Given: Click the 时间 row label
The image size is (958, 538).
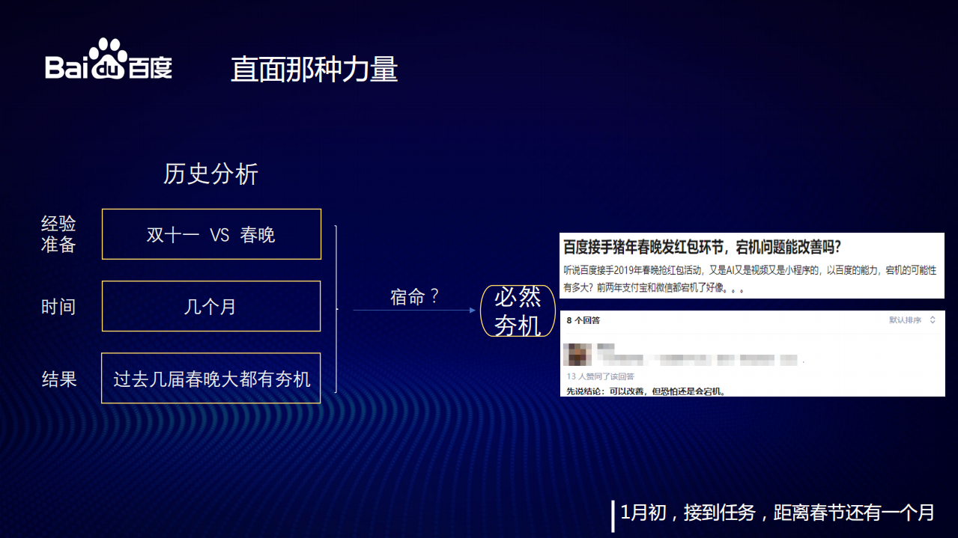Looking at the screenshot, I should click(x=58, y=307).
